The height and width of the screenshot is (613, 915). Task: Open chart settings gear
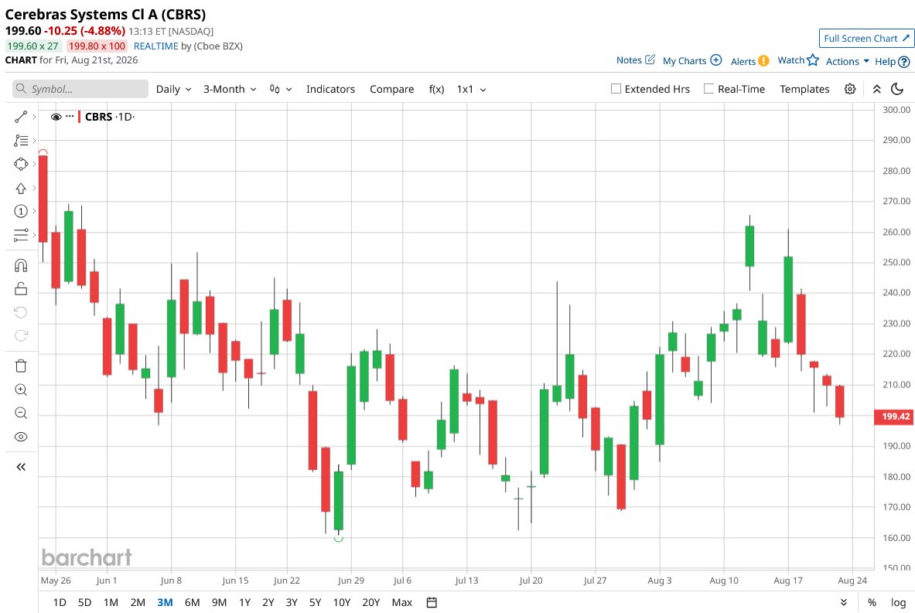[850, 89]
